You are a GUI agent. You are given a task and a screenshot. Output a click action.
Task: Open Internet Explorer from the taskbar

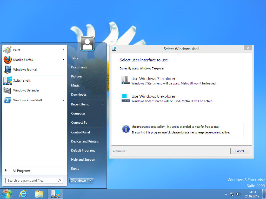click(23, 194)
